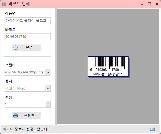Click the 수량 quantity value field

tap(25, 104)
